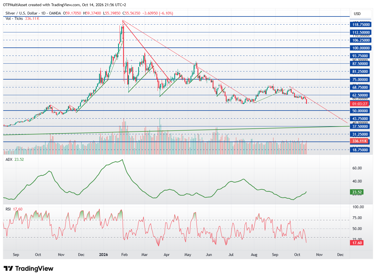Click the Jul label on time axis
The height and width of the screenshot is (278, 376).
coord(231,255)
